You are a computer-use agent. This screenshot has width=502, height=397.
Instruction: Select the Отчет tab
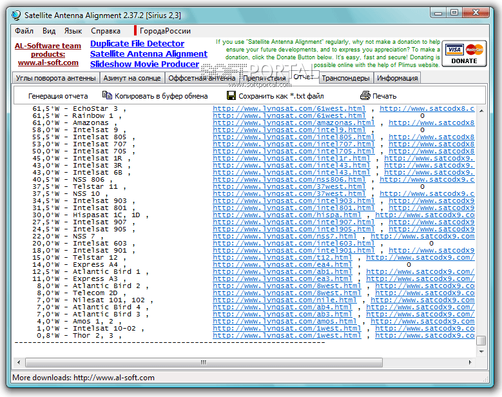[304, 77]
